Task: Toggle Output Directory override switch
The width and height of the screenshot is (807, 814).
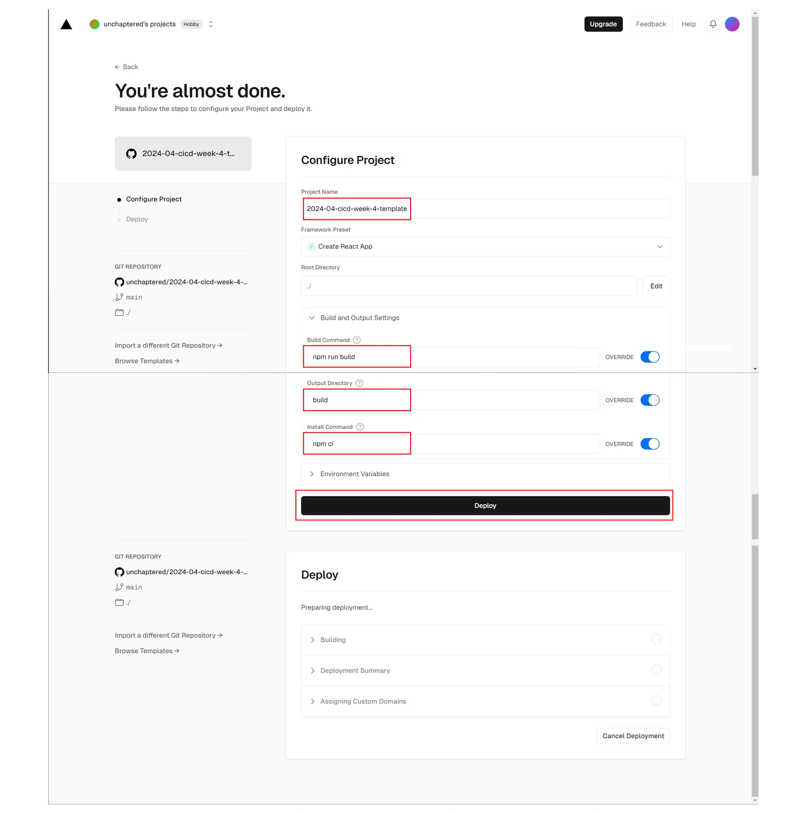Action: tap(649, 400)
